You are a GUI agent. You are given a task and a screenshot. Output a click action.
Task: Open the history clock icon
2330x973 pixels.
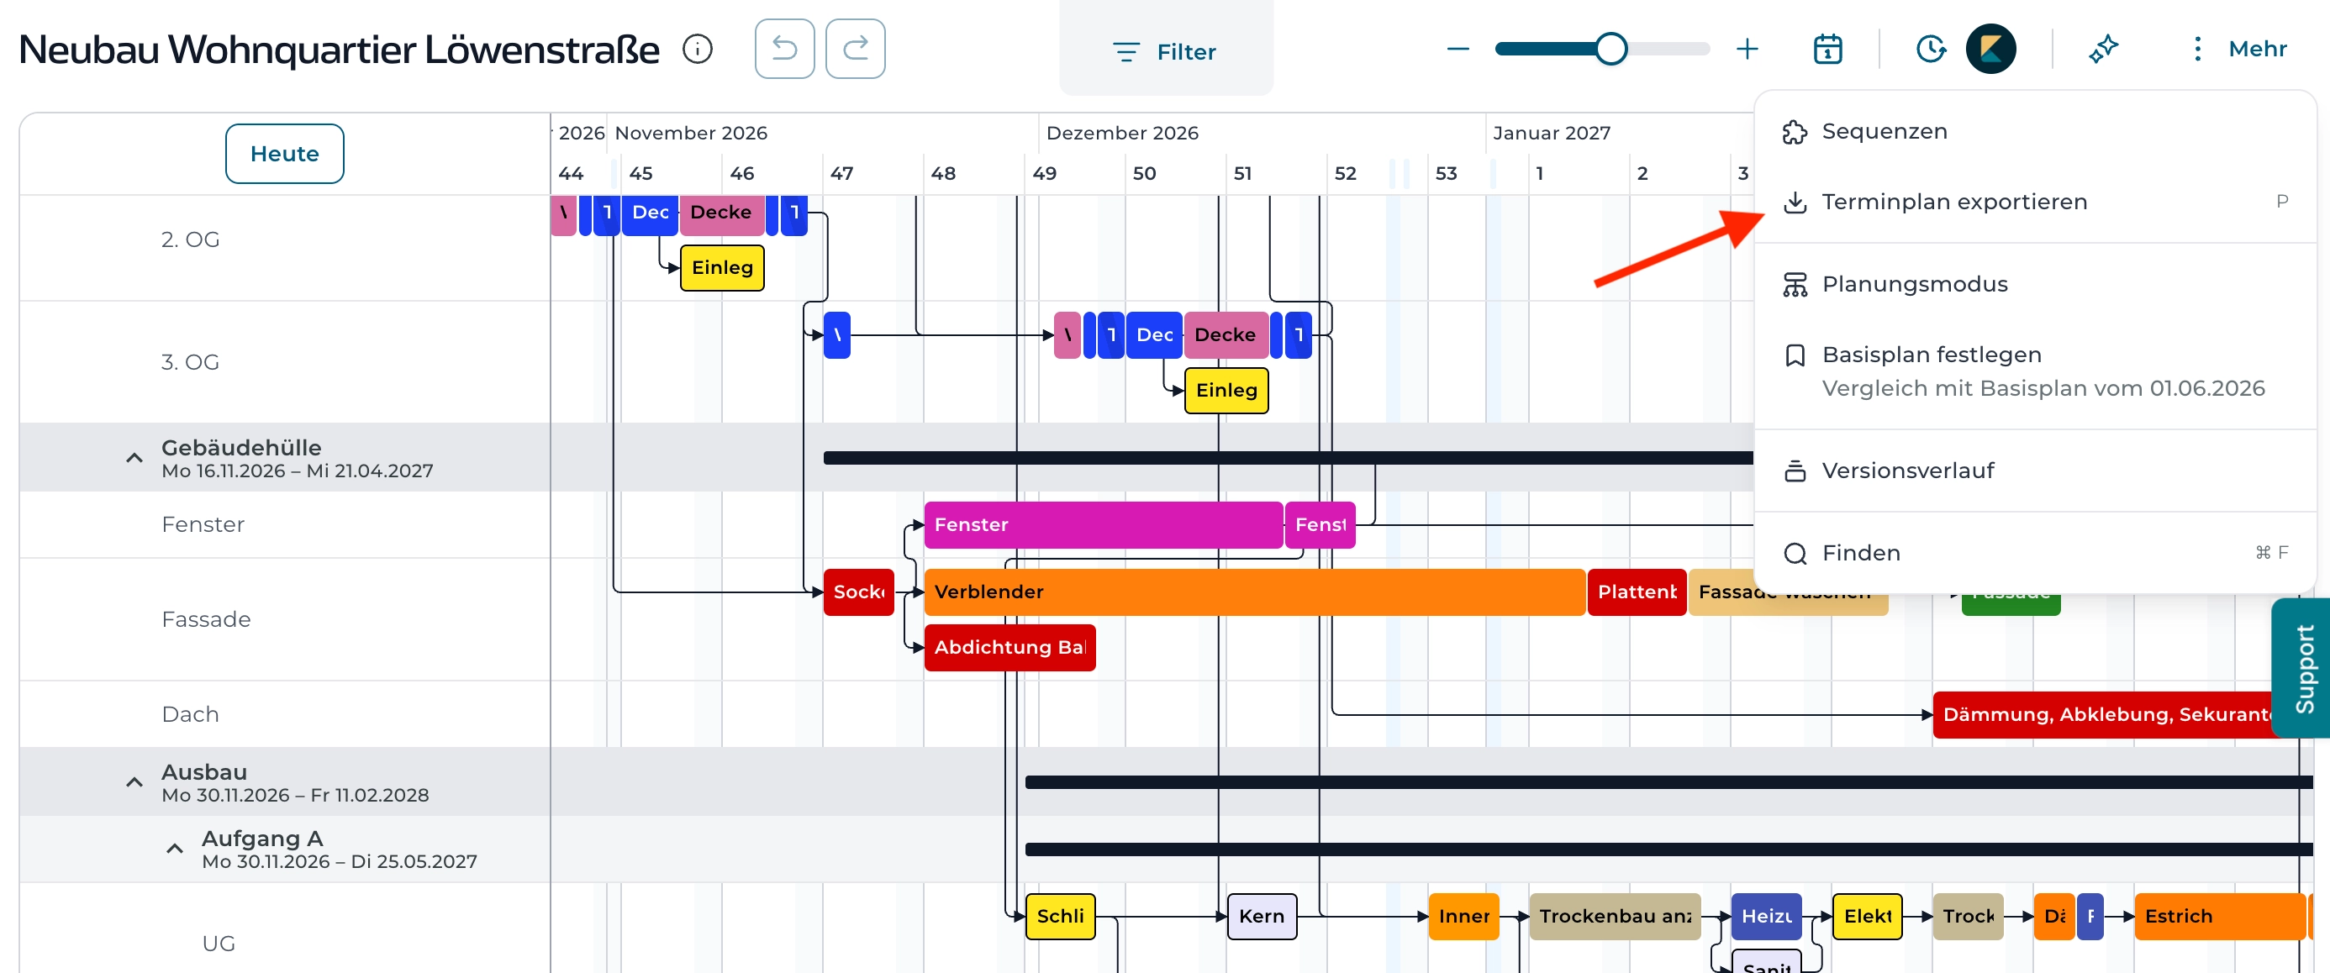coord(1930,49)
